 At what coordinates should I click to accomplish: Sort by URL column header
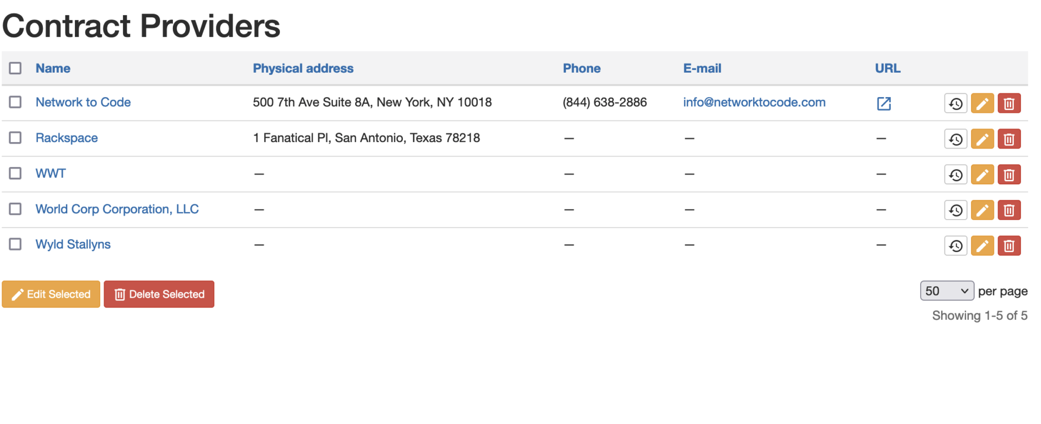tap(888, 68)
